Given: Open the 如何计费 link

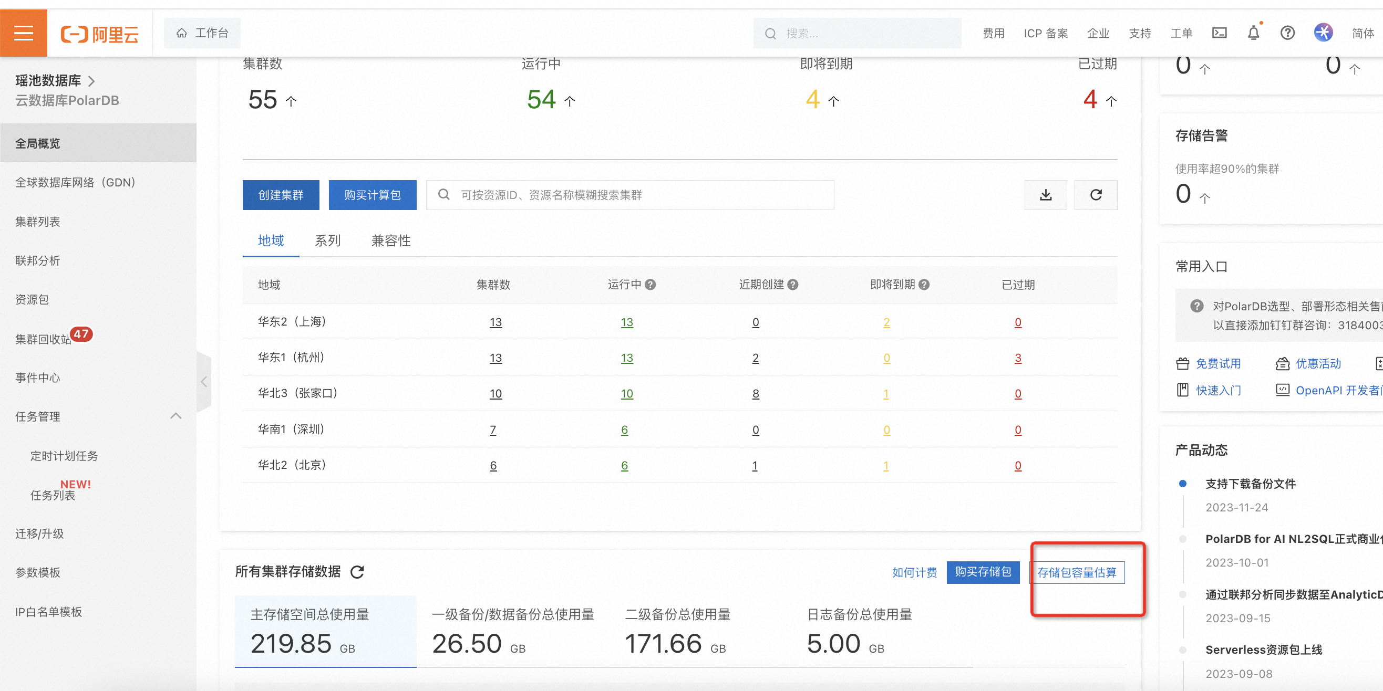Looking at the screenshot, I should coord(914,572).
